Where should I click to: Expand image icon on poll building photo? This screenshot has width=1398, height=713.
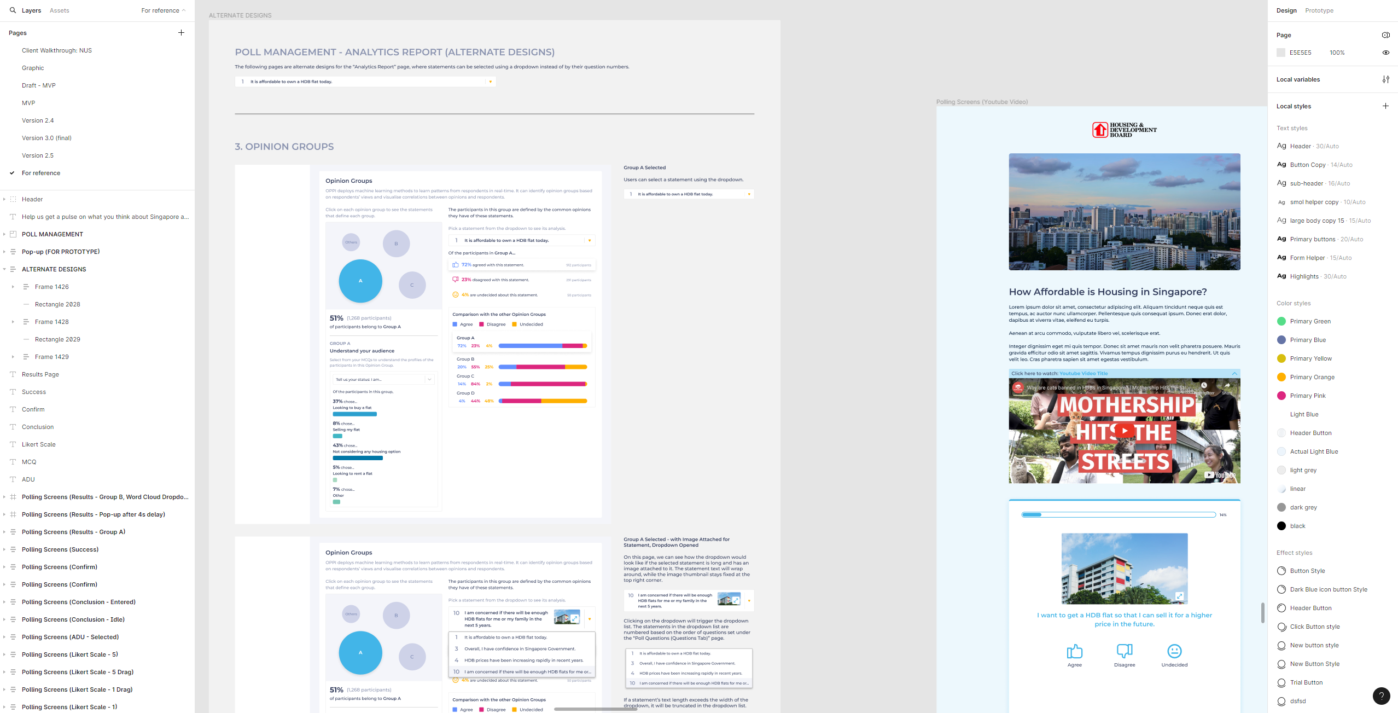(1179, 596)
